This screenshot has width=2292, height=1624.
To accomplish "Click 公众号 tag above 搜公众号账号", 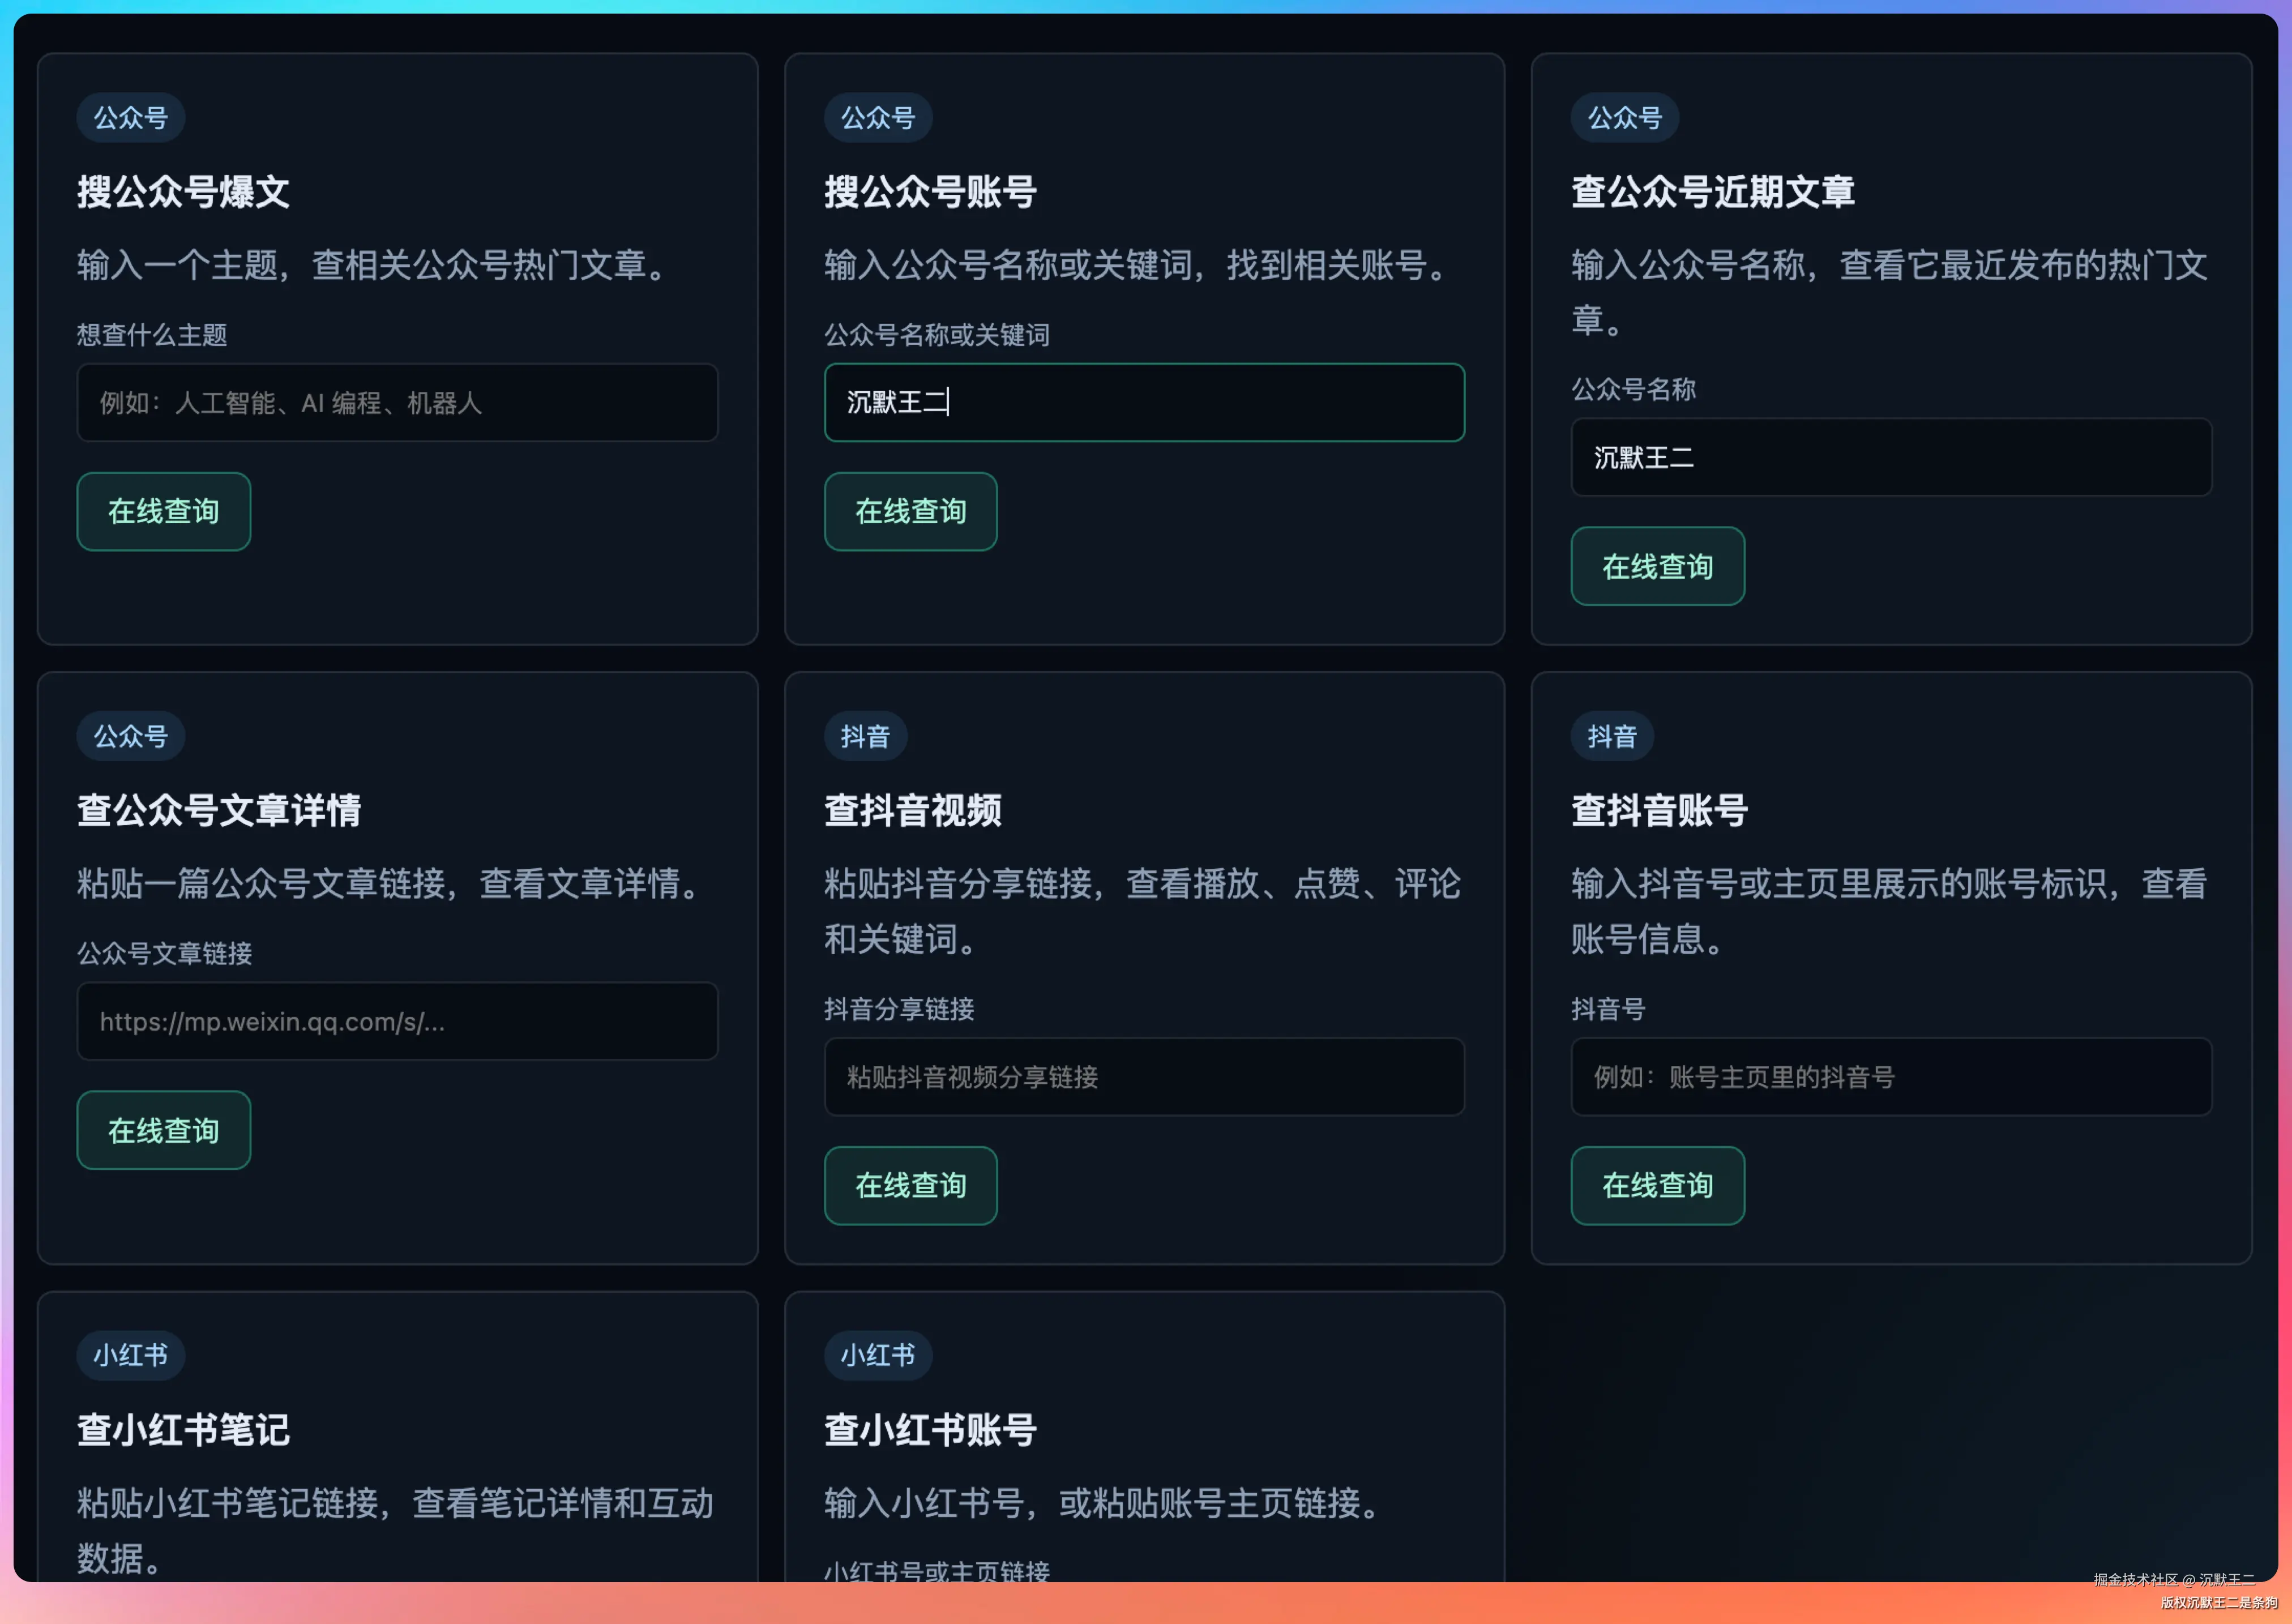I will 878,118.
